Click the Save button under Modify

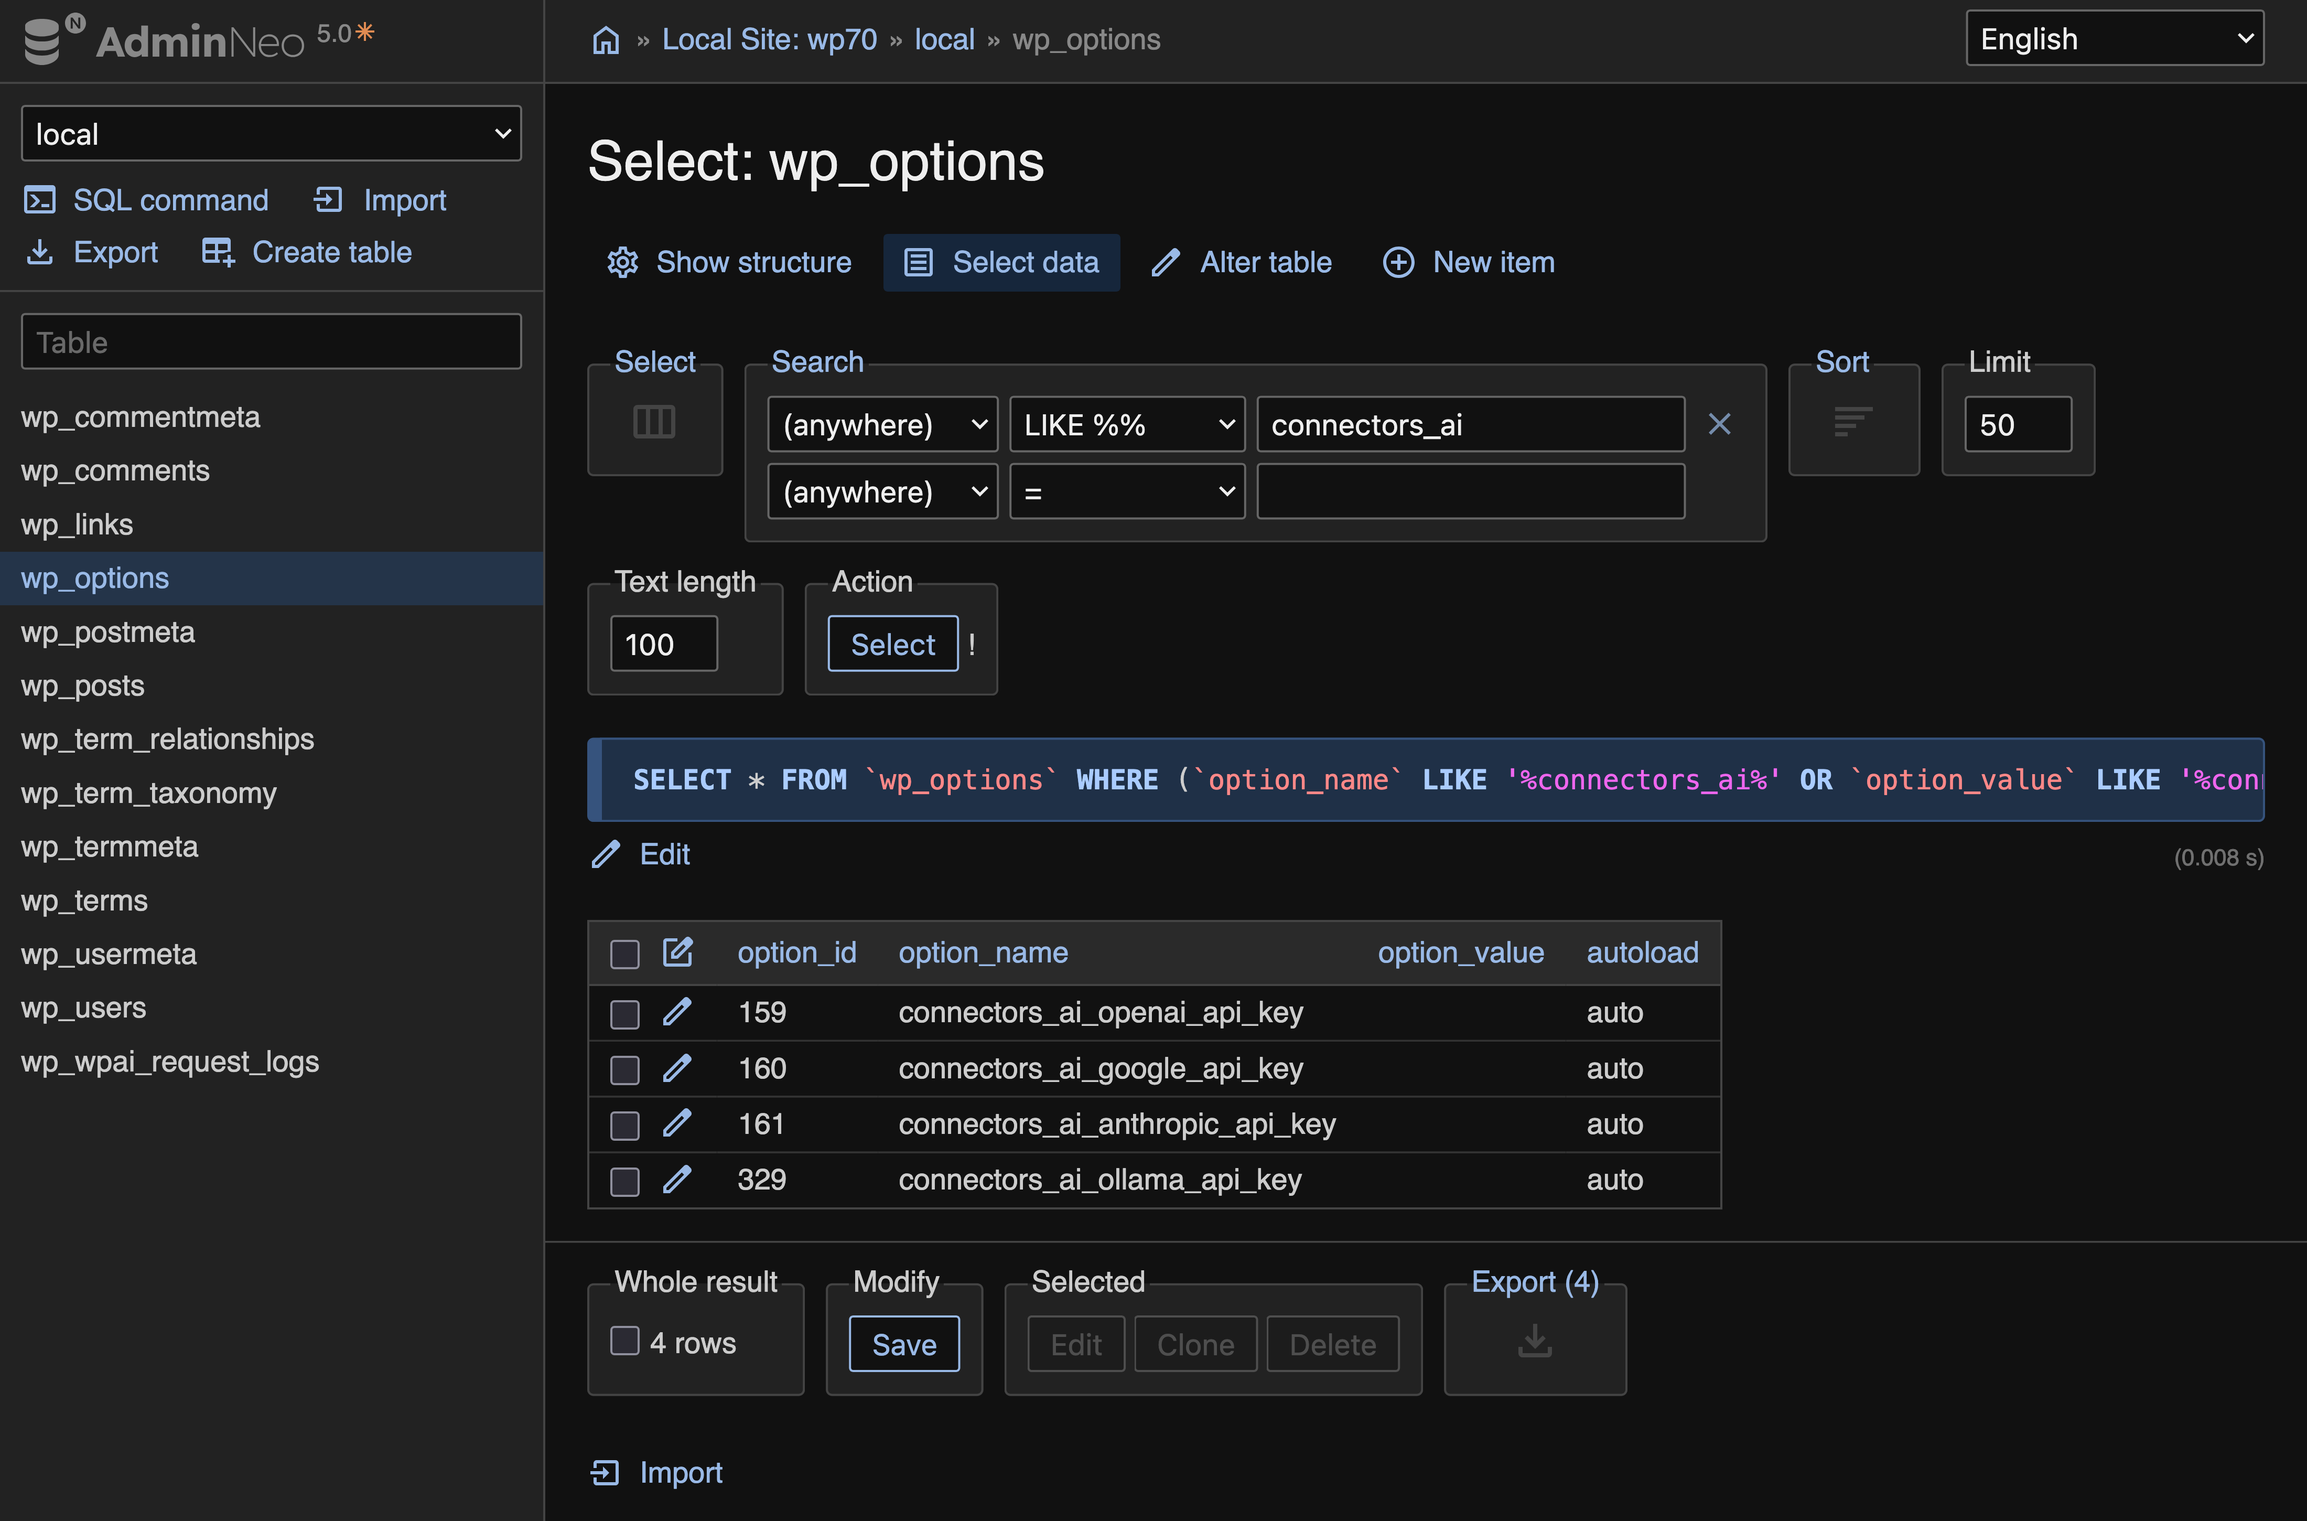point(904,1344)
